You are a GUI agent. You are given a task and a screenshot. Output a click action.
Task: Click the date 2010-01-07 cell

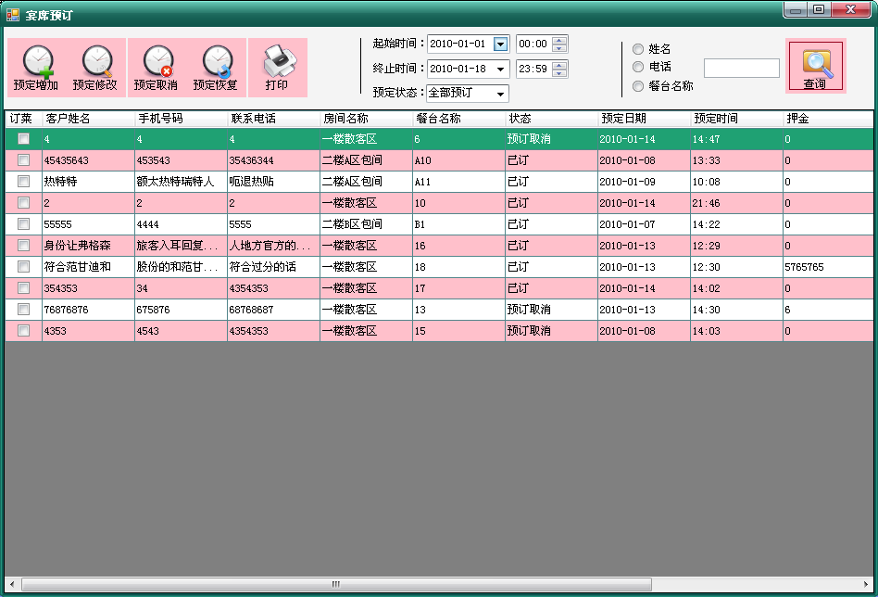point(644,224)
